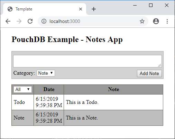This screenshot has width=175, height=139.
Task: Click the Category: label
Action: [x=24, y=73]
